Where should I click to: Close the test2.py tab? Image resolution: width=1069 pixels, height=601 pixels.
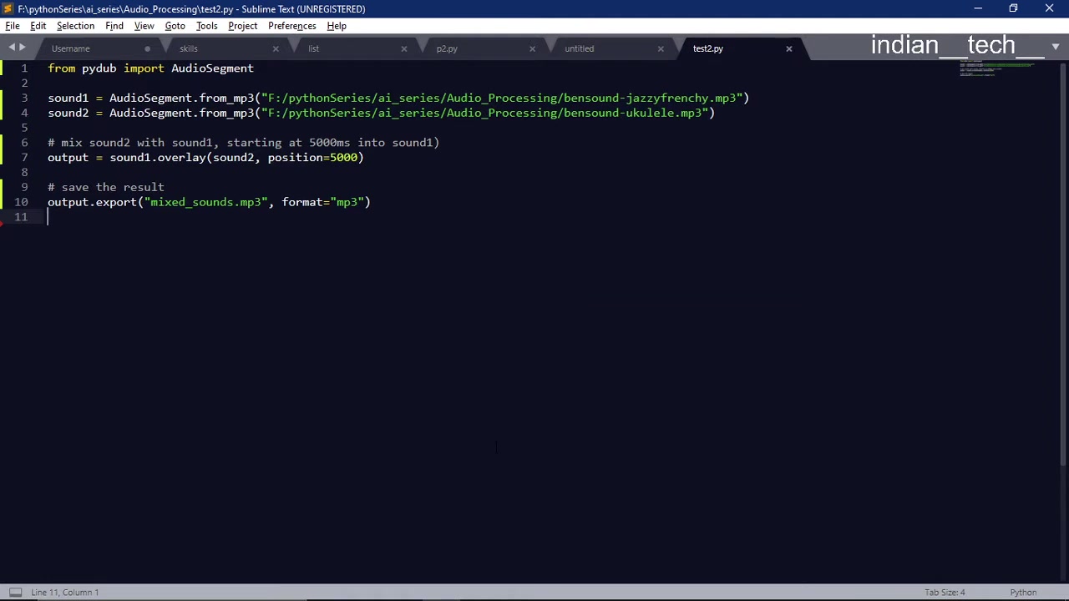(788, 48)
